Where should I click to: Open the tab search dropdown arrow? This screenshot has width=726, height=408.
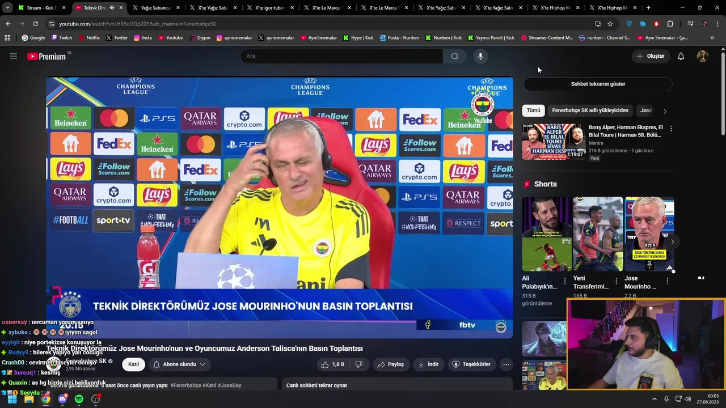coord(7,8)
